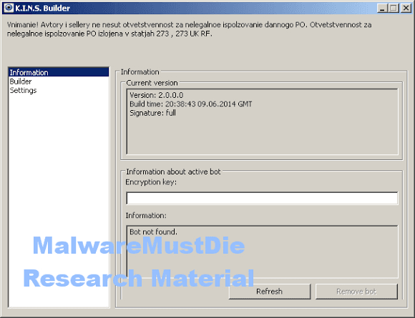Close the K.I.N.S. Builder window
Viewport: 415px width, 318px height.
tap(406, 8)
